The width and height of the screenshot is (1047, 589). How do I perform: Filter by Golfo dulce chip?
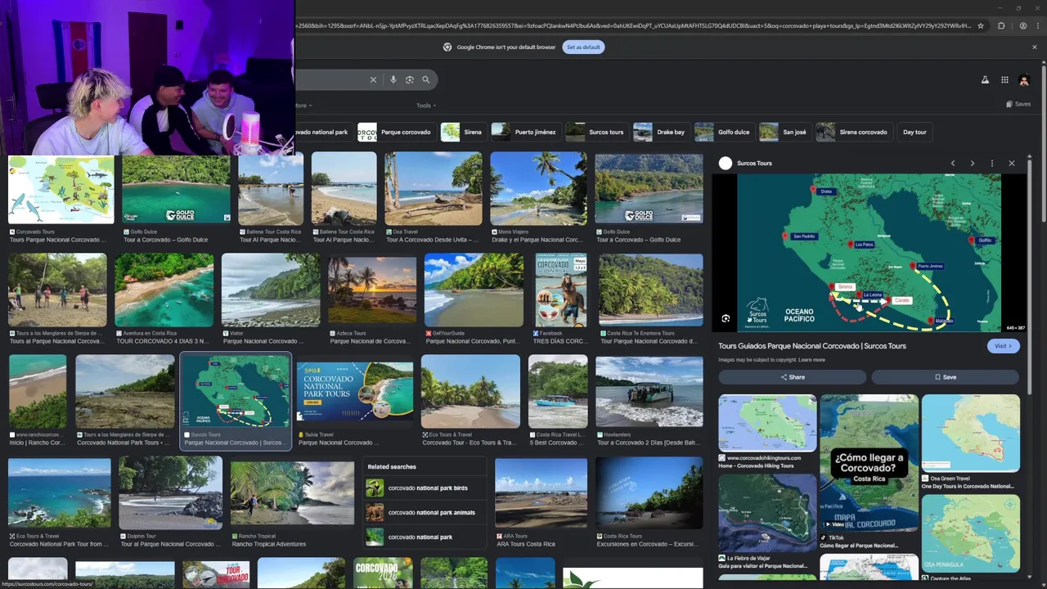click(x=724, y=132)
